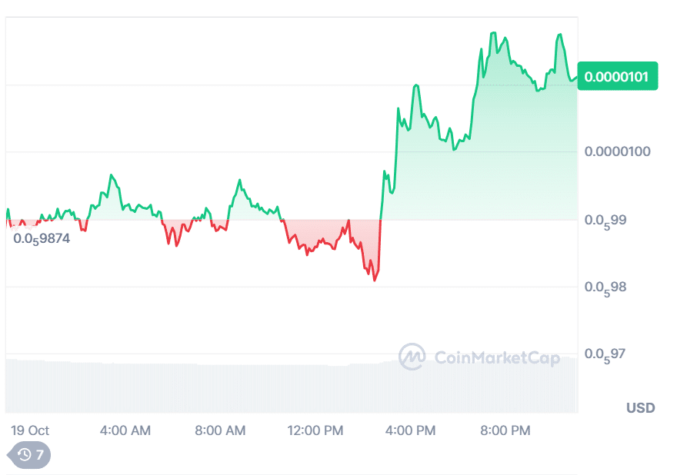Click the 0.0₅9874 opening price label
The image size is (677, 475).
(x=42, y=238)
